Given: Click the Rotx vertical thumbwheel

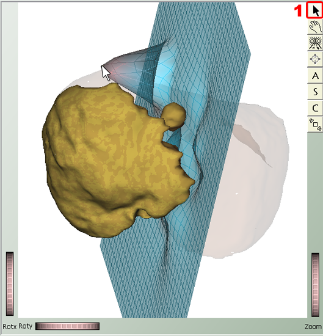Looking at the screenshot, I should [x=10, y=283].
